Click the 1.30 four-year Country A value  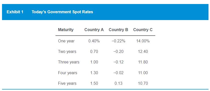(94, 73)
